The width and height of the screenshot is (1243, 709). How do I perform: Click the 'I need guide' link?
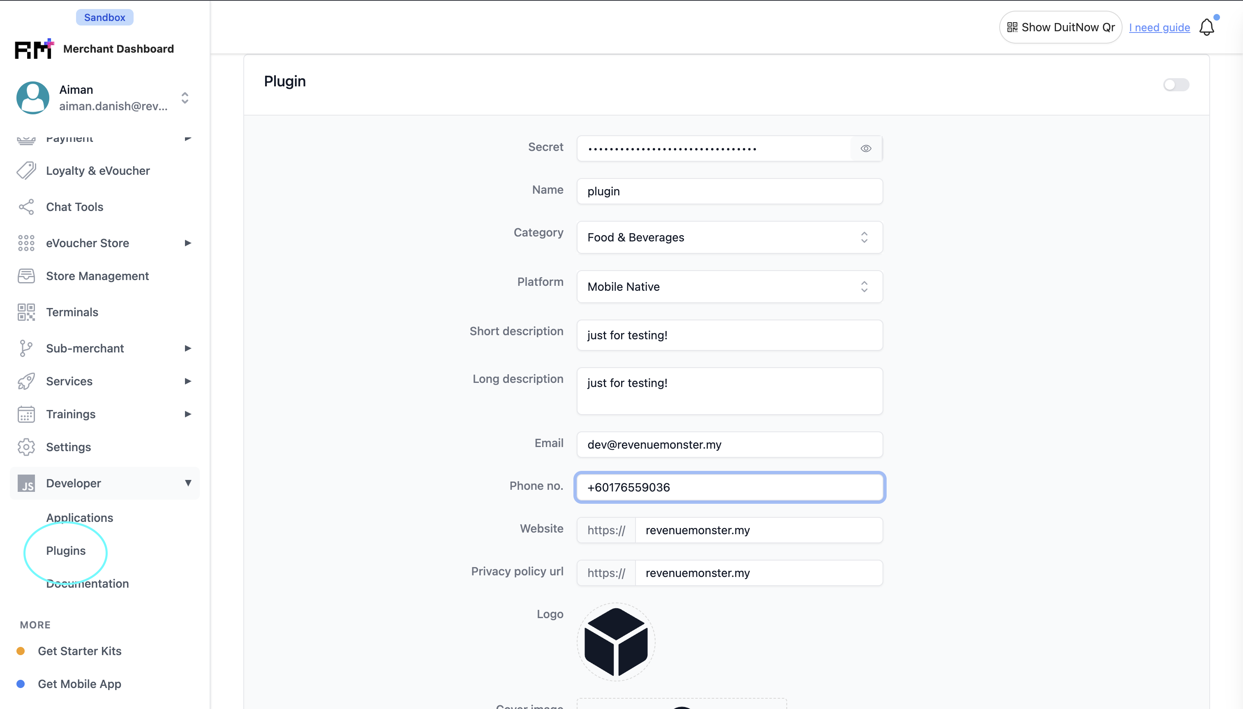click(1159, 27)
